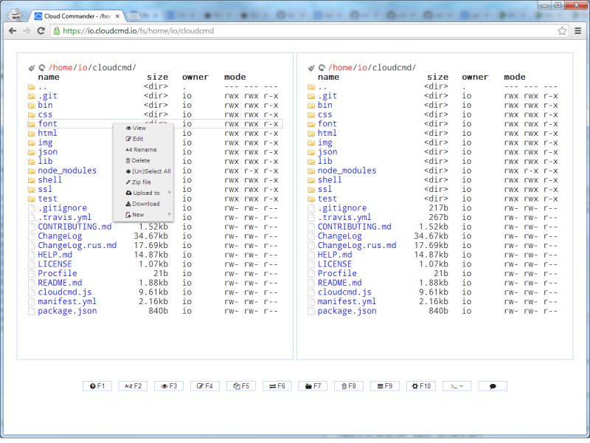Open node_modules folder in left panel
The image size is (590, 443).
67,171
